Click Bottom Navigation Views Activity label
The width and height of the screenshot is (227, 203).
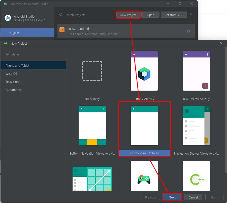[x=92, y=153]
